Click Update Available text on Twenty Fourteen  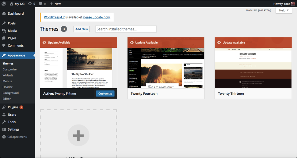click(x=147, y=43)
